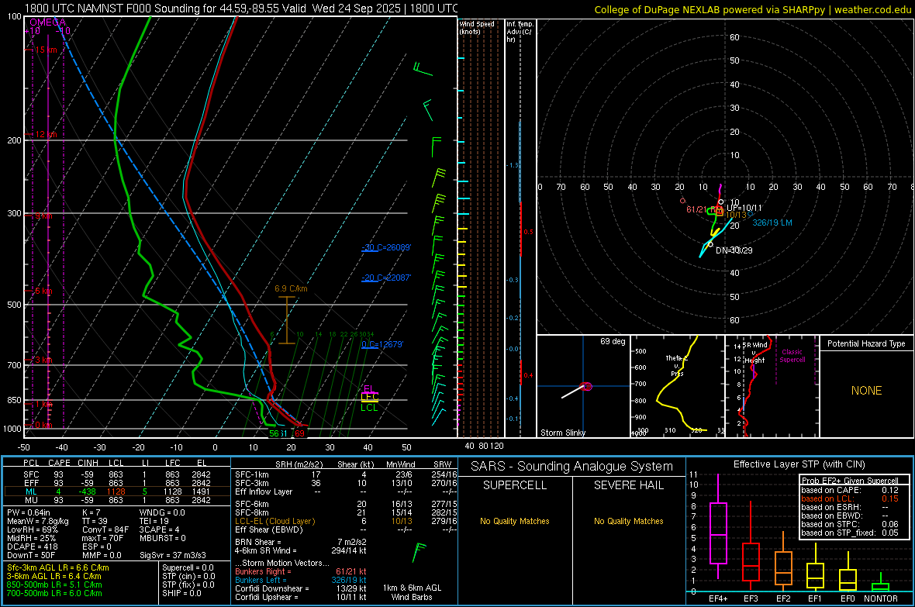915x607 pixels.
Task: Click the DN=13/29 Corfidi hodograph label
Action: pyautogui.click(x=734, y=250)
